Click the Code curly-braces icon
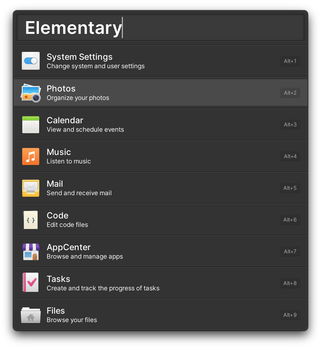 (x=31, y=220)
